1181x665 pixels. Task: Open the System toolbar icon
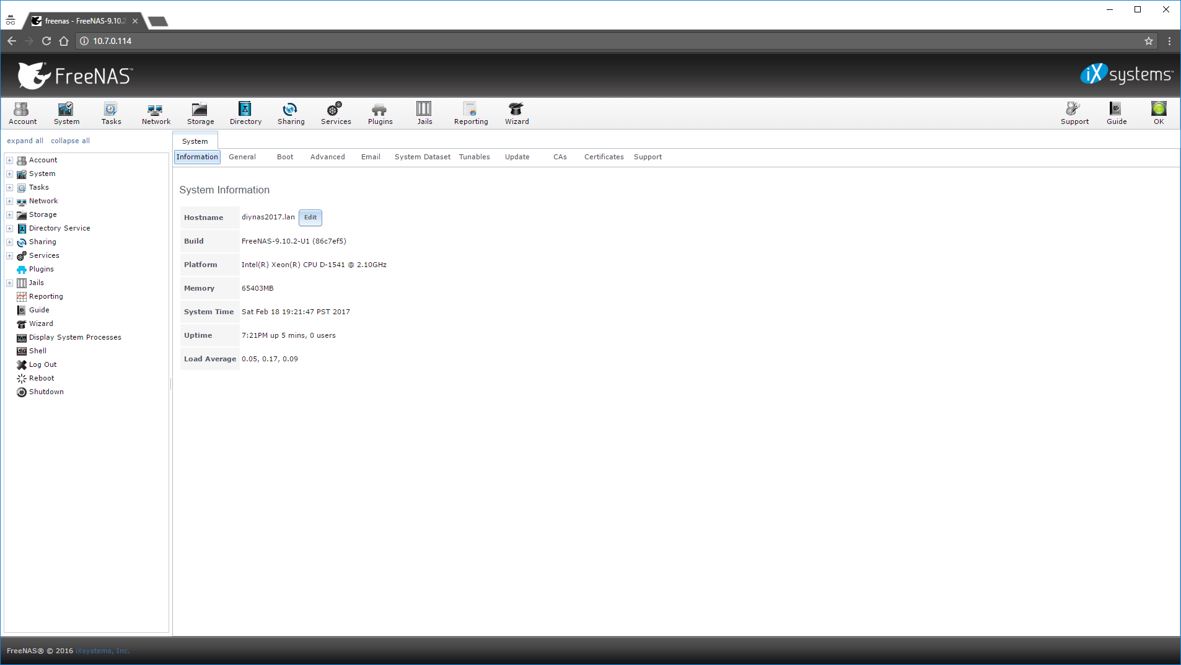click(66, 113)
